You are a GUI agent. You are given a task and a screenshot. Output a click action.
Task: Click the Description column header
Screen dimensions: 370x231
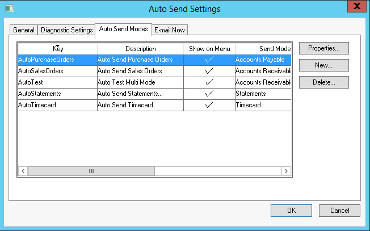click(x=140, y=49)
